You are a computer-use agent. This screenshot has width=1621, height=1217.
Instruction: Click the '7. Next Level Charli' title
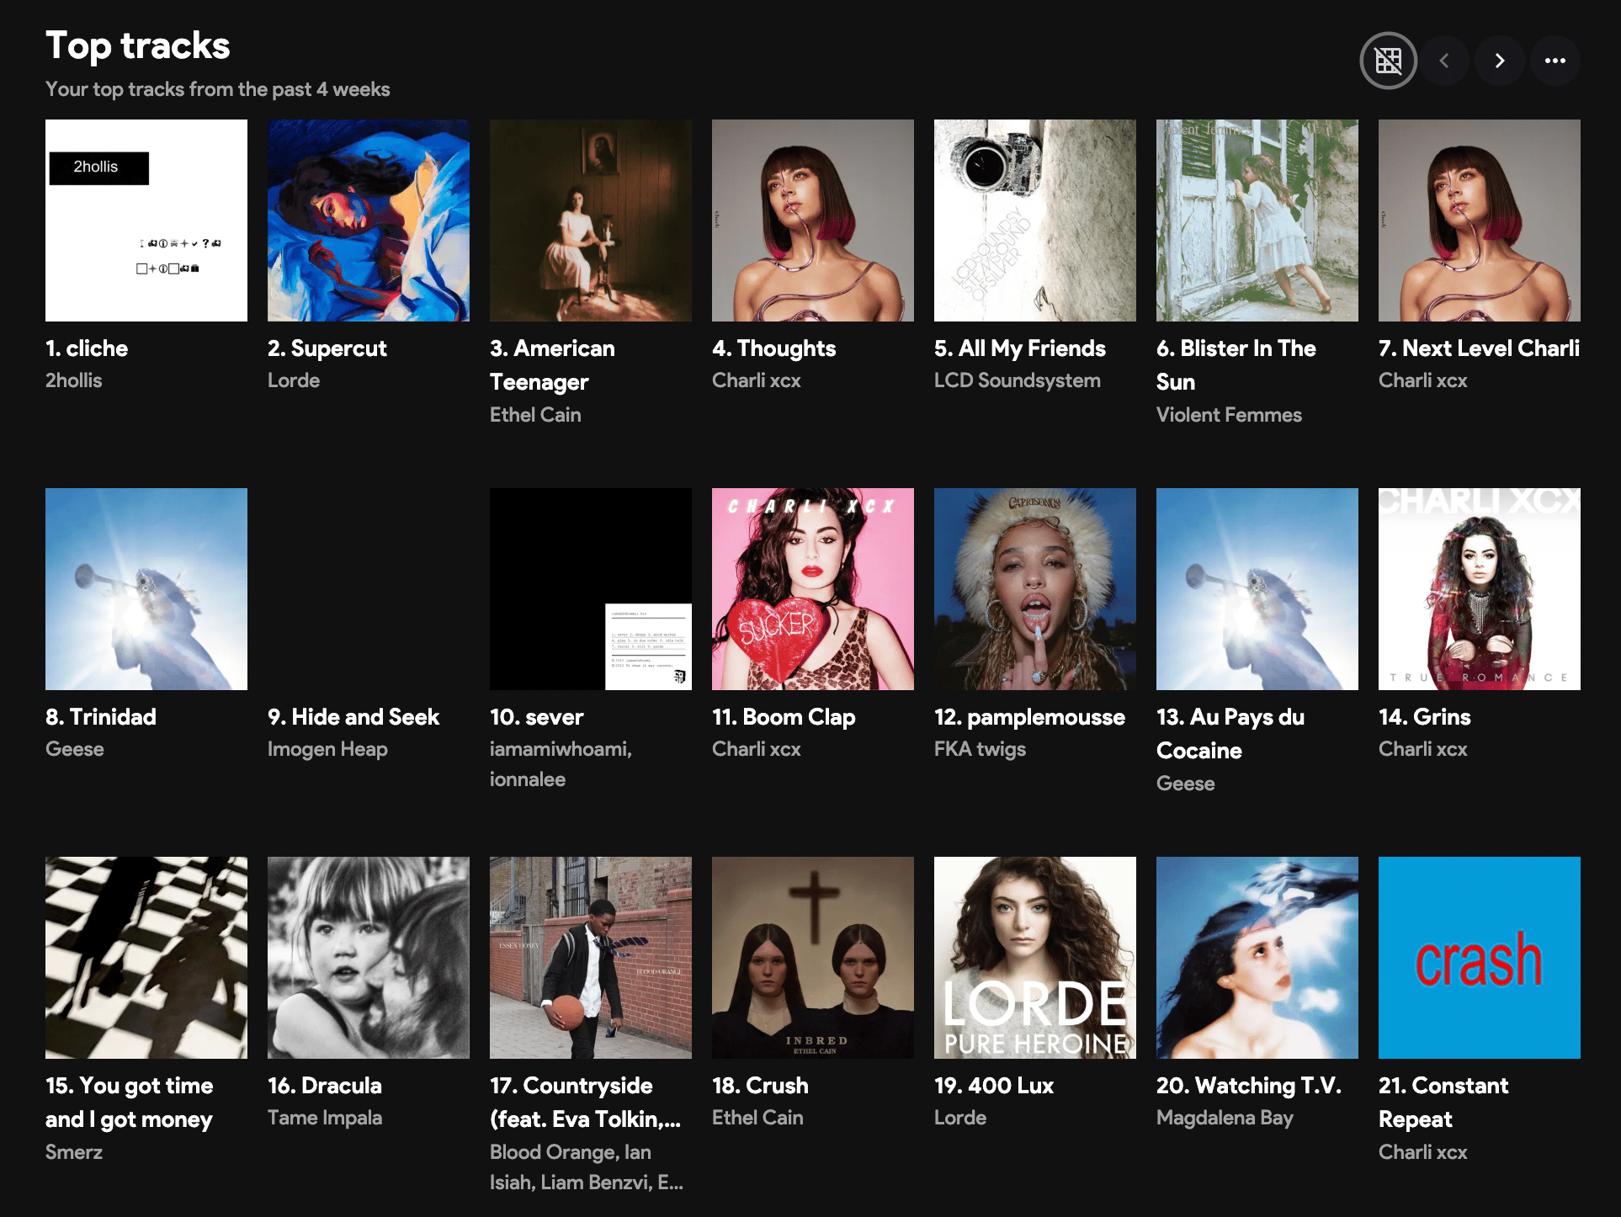pyautogui.click(x=1480, y=348)
